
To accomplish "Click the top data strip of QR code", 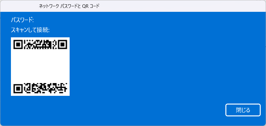I will [x=40, y=44].
